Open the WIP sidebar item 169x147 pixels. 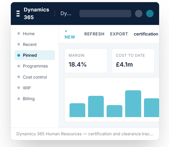click(x=35, y=88)
